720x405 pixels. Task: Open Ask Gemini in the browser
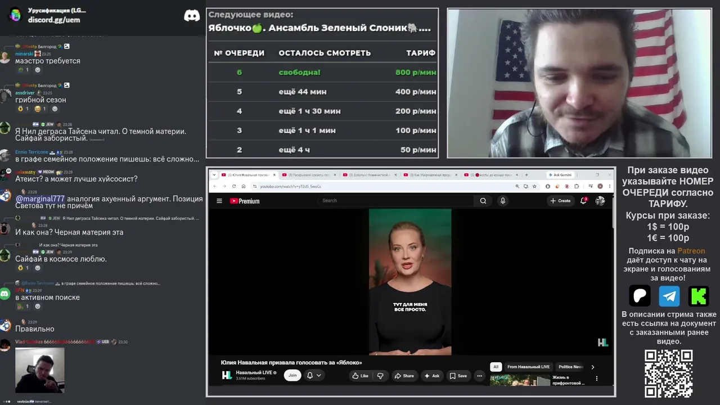(x=560, y=175)
